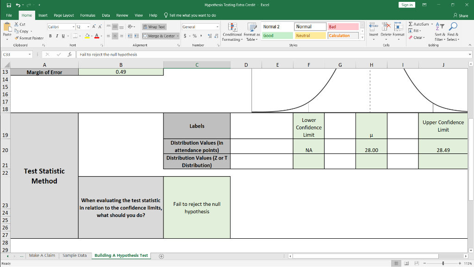This screenshot has width=474, height=267.
Task: Open the Sample Data sheet tab
Action: tap(75, 255)
